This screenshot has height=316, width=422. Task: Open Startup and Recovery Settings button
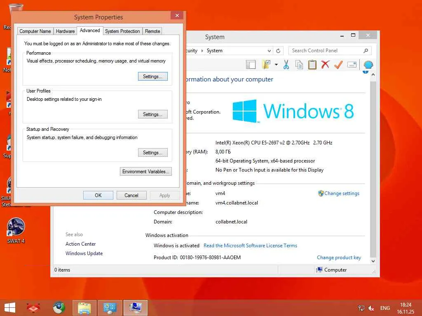(x=152, y=153)
